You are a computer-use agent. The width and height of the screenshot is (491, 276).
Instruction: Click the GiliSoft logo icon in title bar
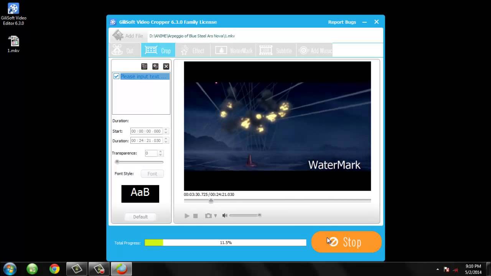pyautogui.click(x=113, y=22)
